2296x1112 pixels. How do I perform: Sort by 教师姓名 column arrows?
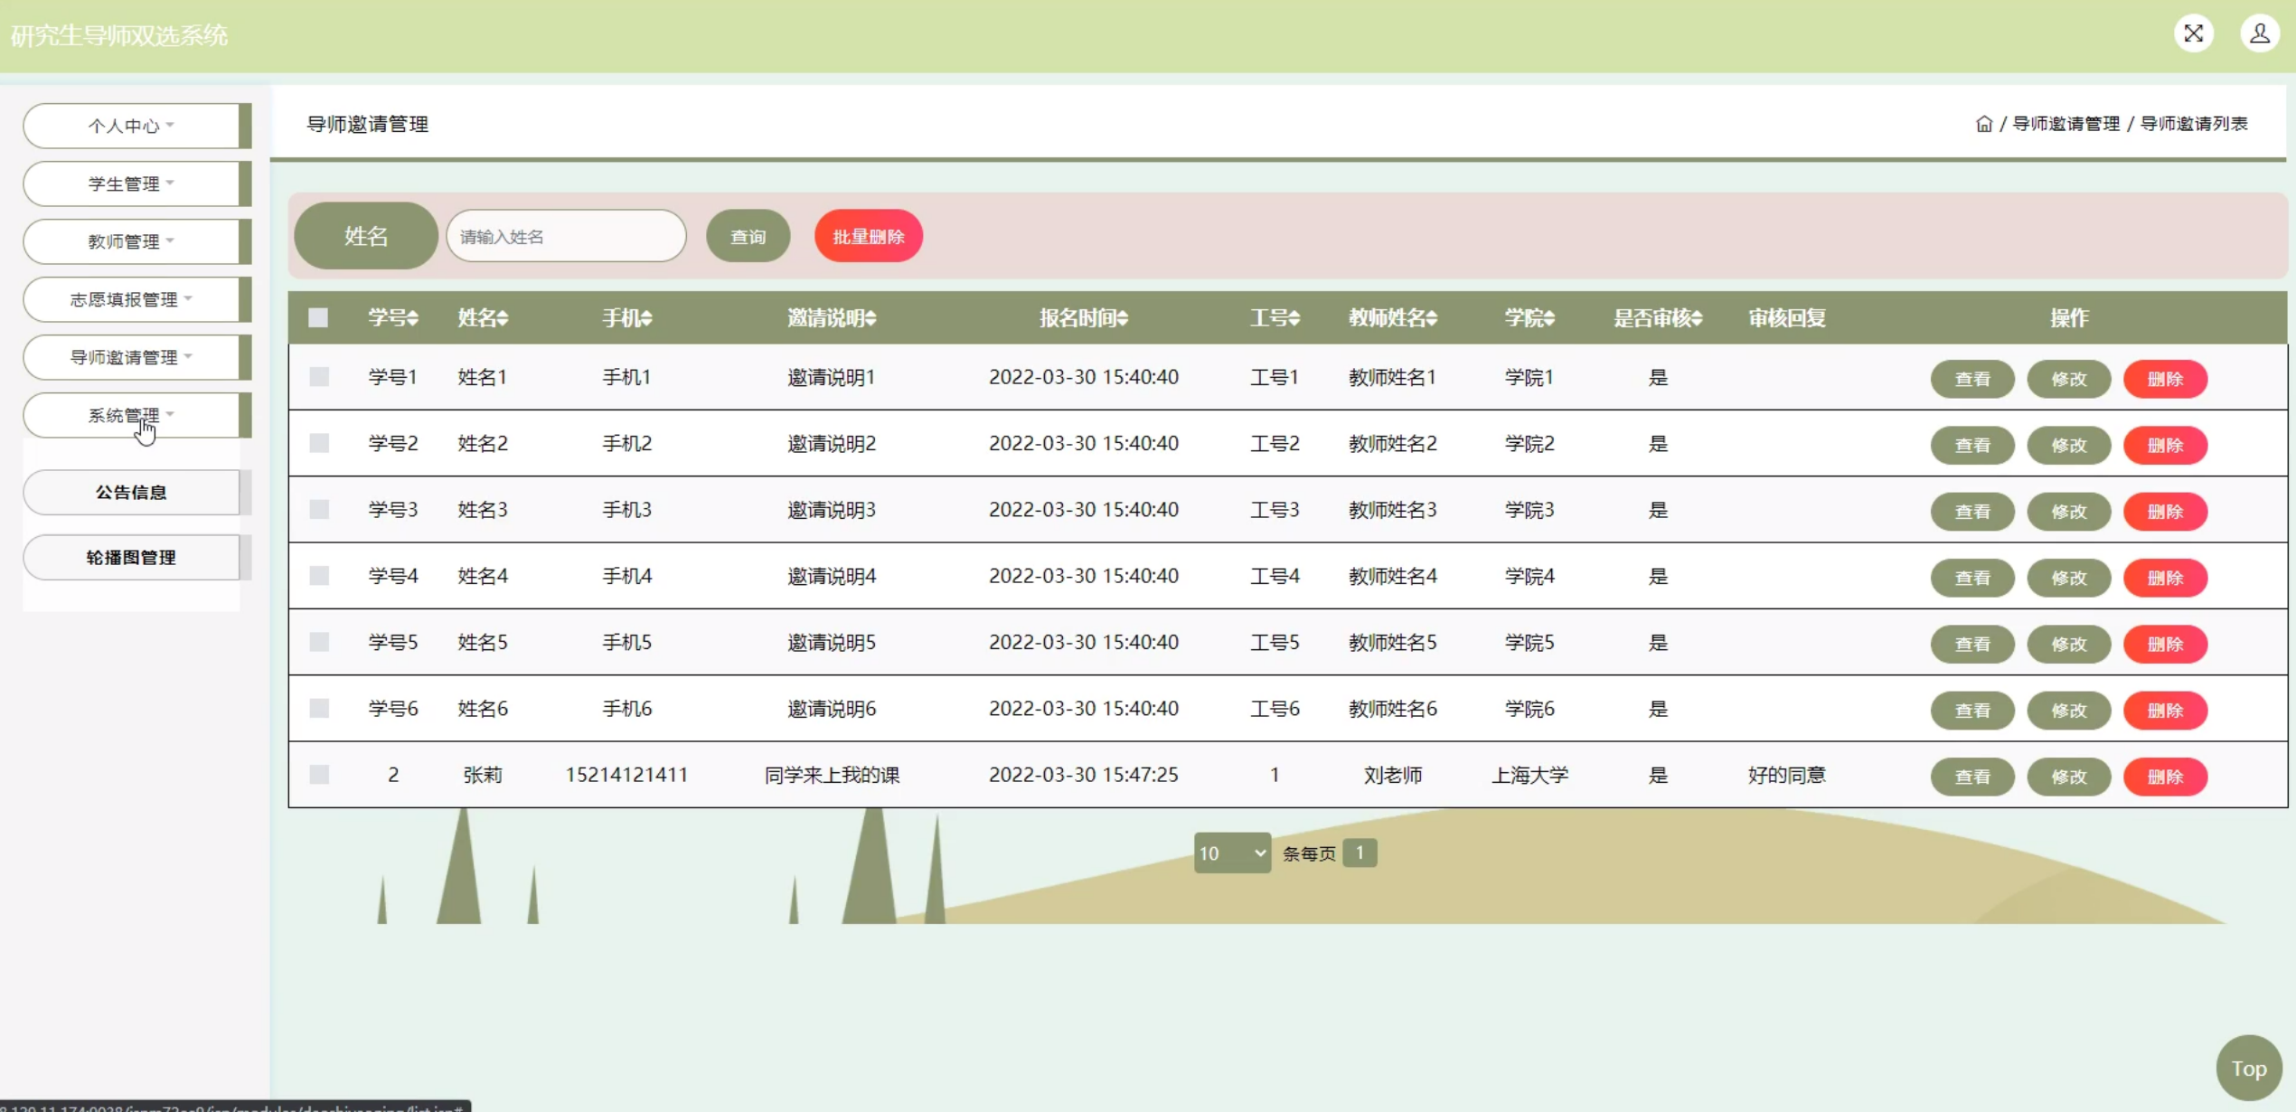click(1432, 318)
